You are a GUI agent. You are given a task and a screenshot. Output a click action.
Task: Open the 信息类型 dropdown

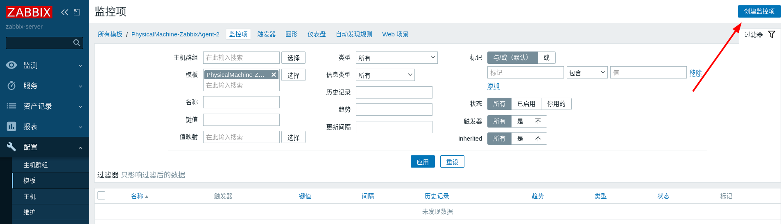tap(385, 75)
